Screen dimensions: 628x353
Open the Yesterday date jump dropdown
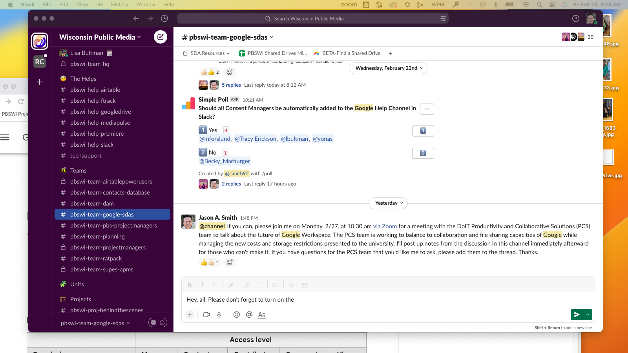[x=388, y=203]
